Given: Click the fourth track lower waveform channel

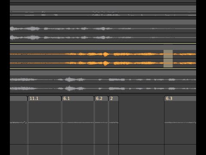Looking at the screenshot, I should pos(103,88).
